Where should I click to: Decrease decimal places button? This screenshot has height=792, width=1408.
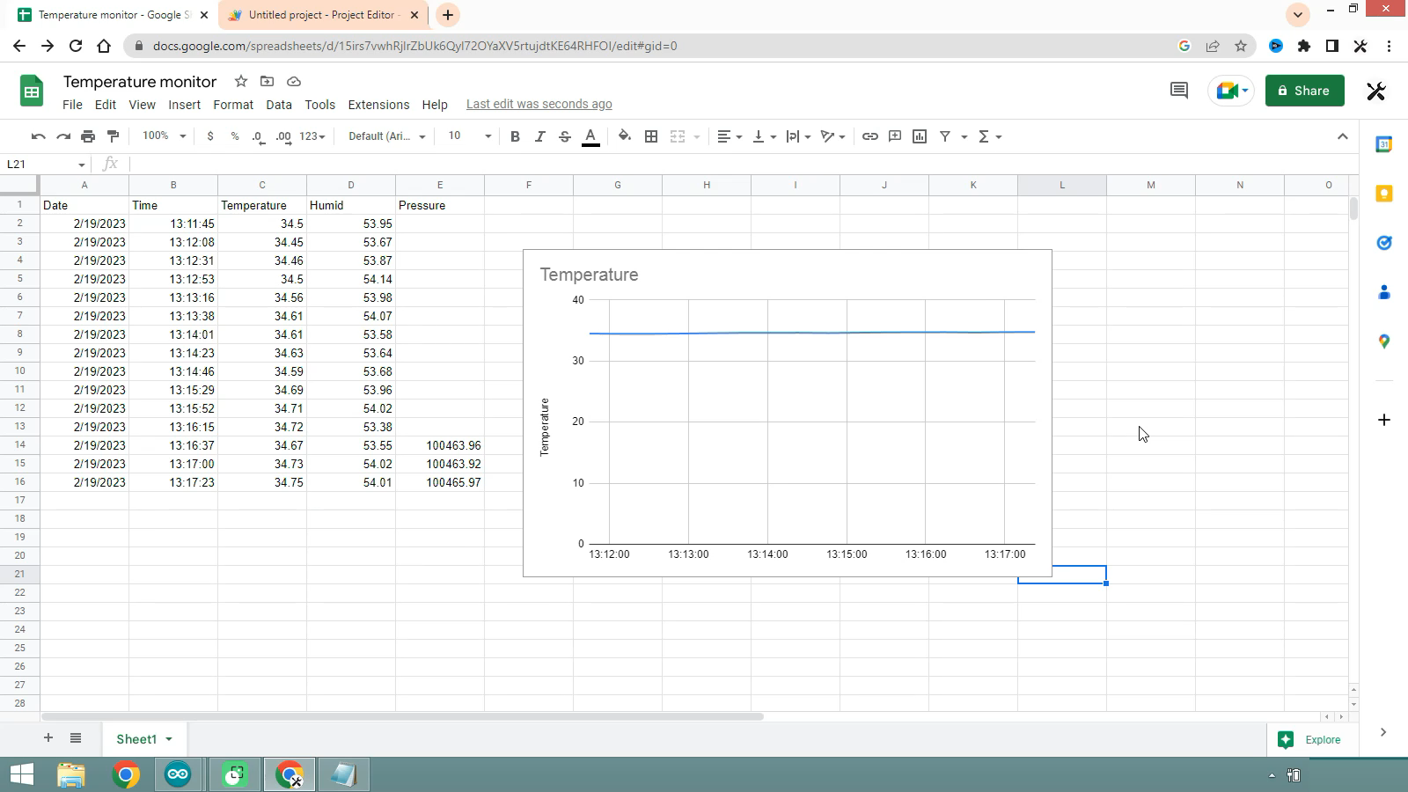[x=258, y=136]
